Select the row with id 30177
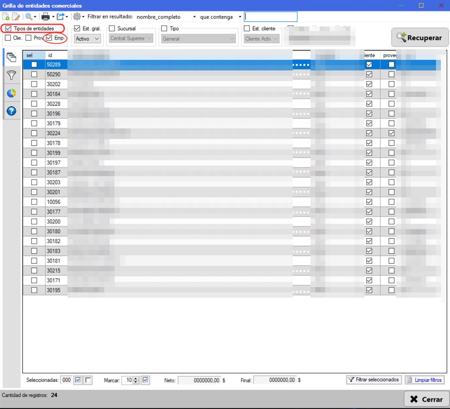Viewport: 450px width, 409px height. [x=232, y=212]
